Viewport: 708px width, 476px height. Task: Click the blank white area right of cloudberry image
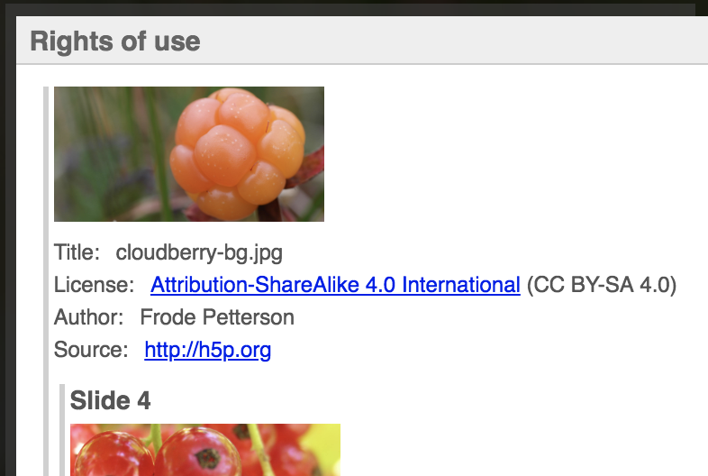(515, 154)
